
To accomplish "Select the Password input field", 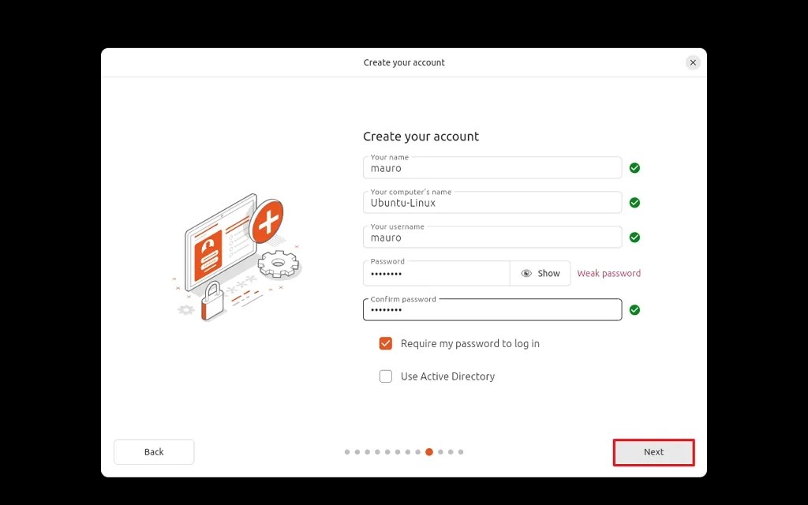I will (436, 273).
